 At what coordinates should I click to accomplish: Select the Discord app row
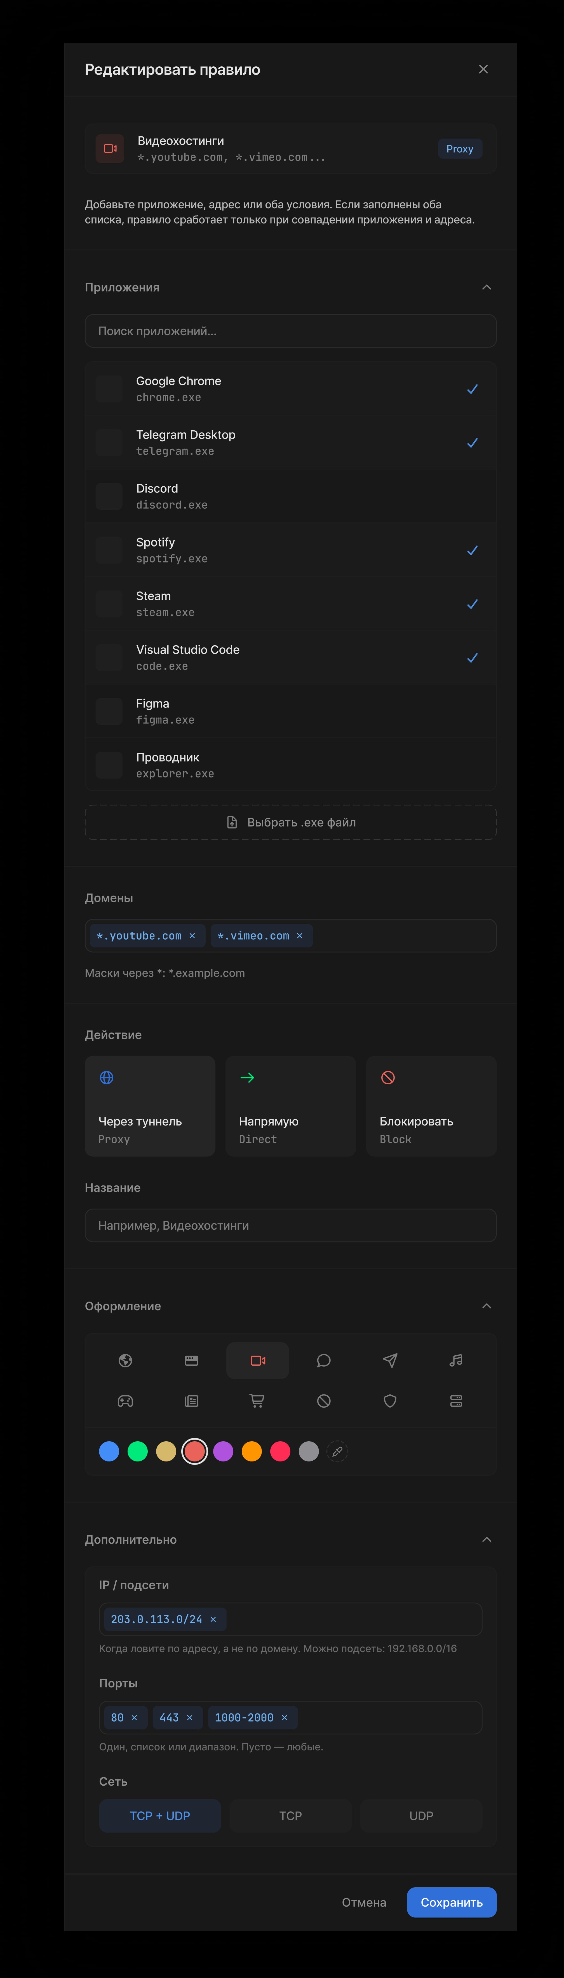tap(291, 496)
